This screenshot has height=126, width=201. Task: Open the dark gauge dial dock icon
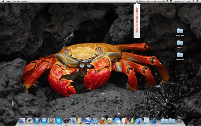coord(66,121)
